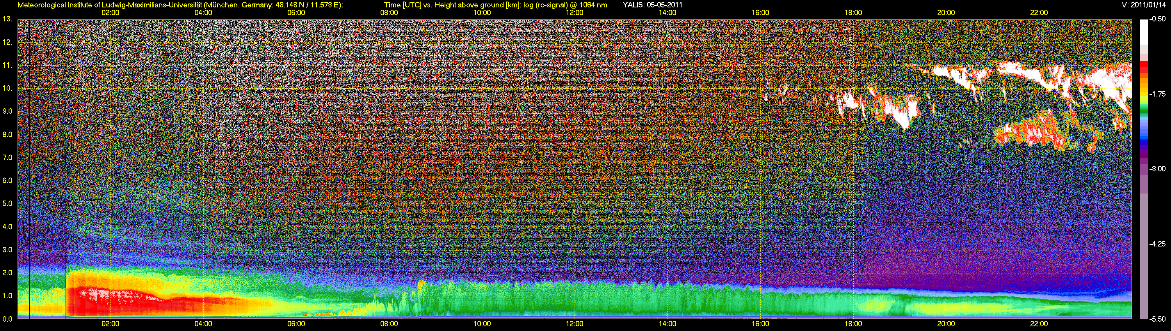Click the color scale bar legend
This screenshot has height=331, width=1171.
click(x=1144, y=169)
